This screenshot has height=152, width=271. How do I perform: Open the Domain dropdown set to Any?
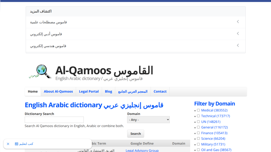coord(148,120)
